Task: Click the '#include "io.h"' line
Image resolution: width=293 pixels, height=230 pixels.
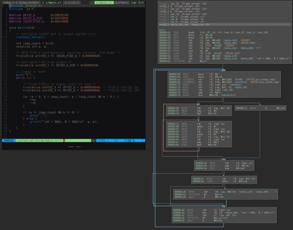Action: (x=22, y=9)
